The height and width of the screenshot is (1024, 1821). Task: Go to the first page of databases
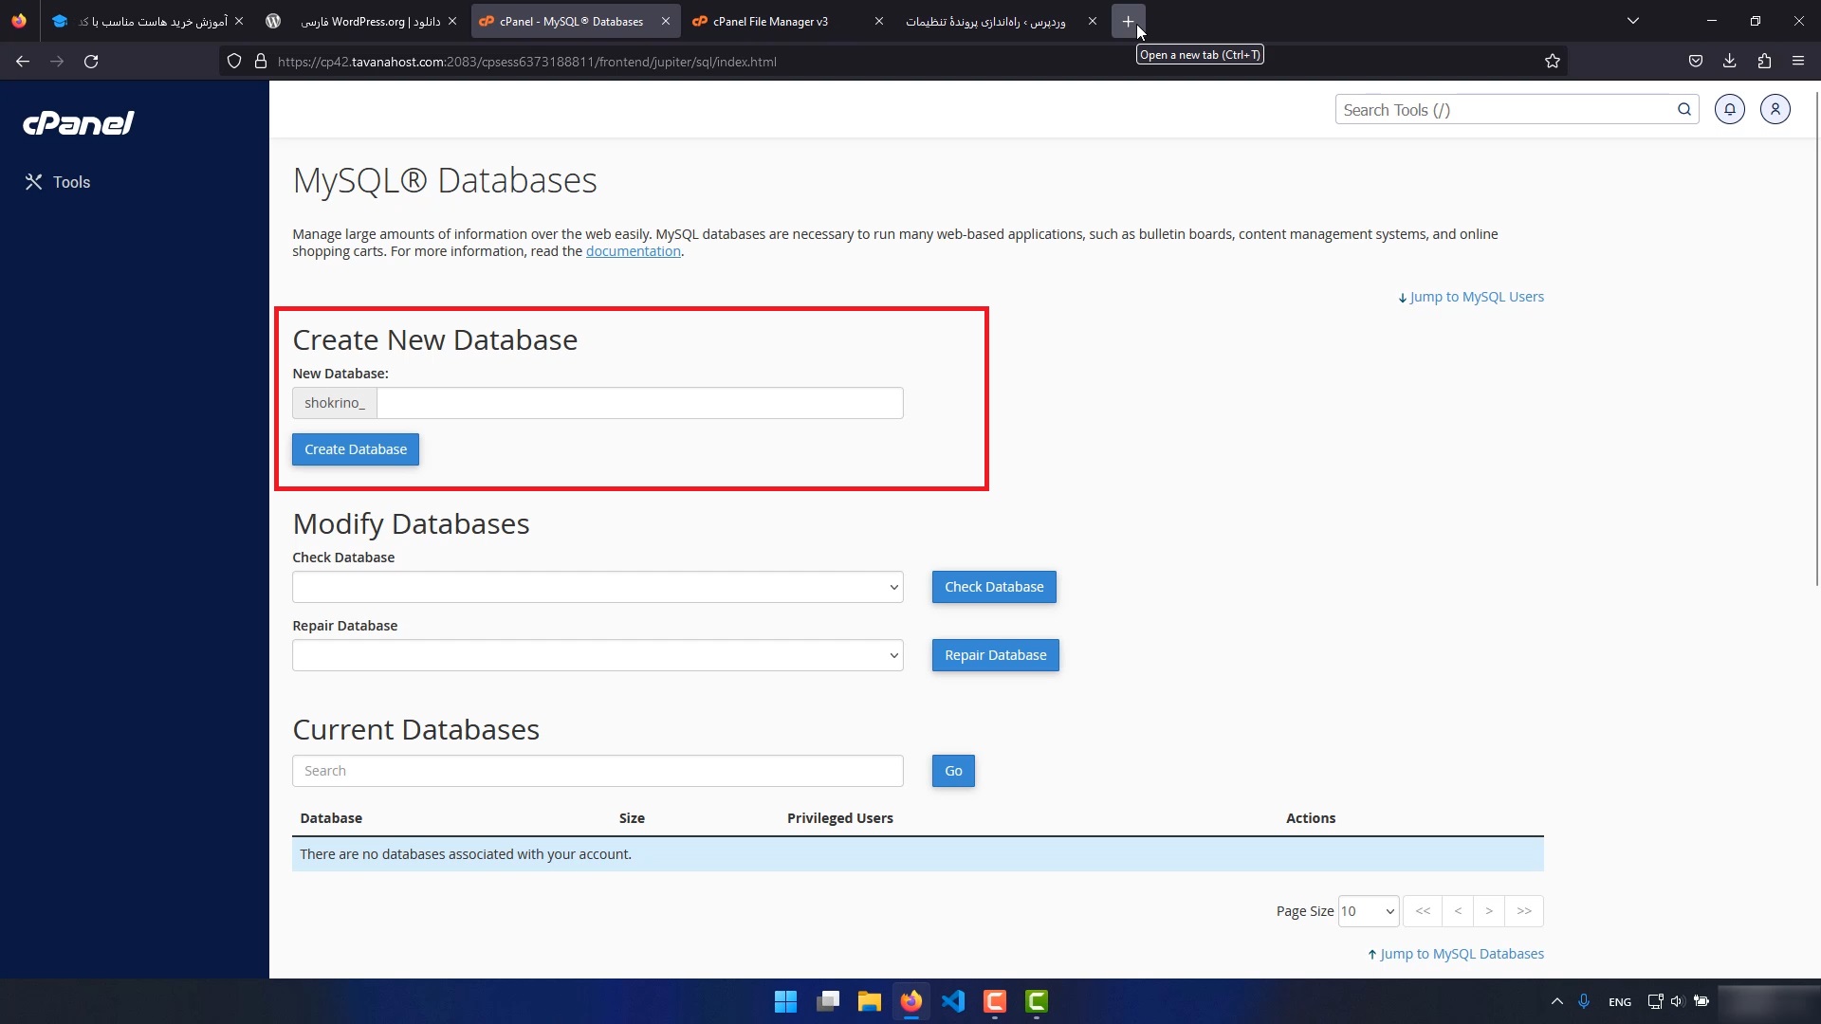pos(1423,911)
